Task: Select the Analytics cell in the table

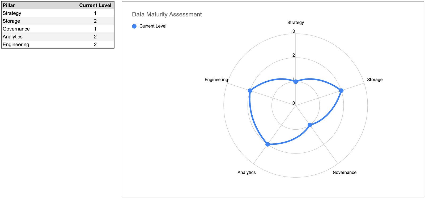Action: 12,37
